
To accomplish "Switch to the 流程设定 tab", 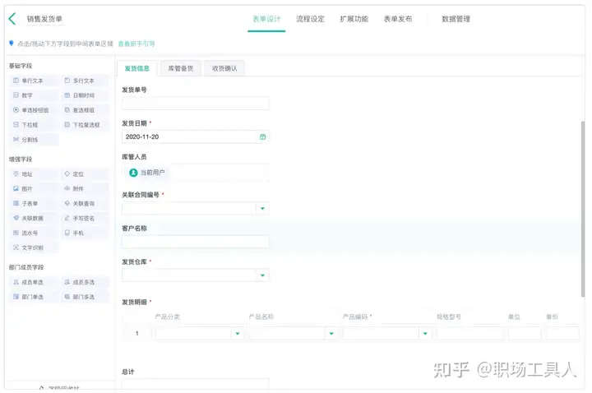I will click(x=310, y=19).
